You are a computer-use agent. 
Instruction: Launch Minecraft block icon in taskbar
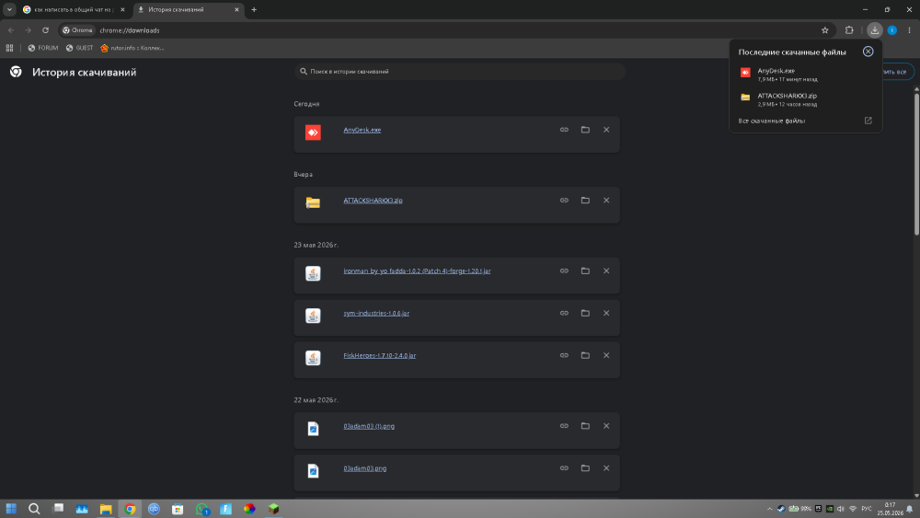(273, 509)
